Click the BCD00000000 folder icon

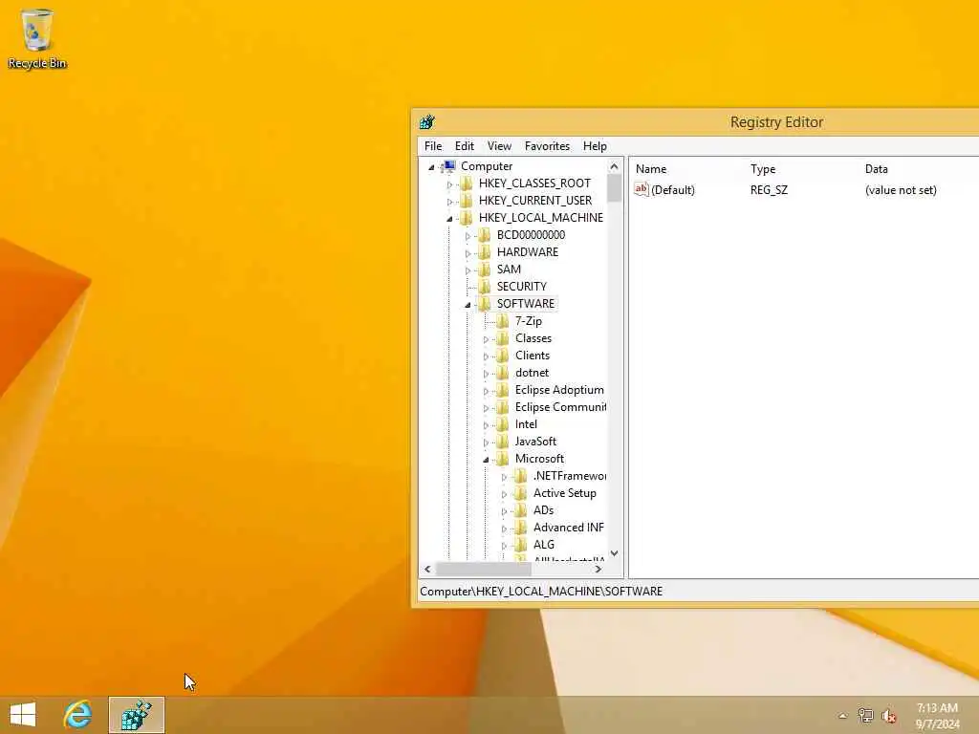pyautogui.click(x=485, y=235)
